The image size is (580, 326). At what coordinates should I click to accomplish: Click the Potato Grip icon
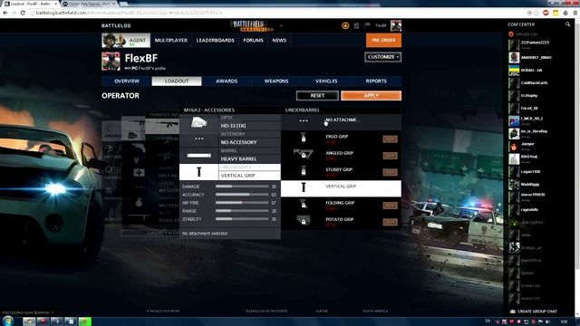point(304,220)
